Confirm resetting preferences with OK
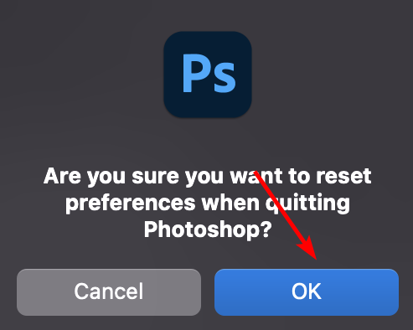This screenshot has width=413, height=330. (307, 292)
